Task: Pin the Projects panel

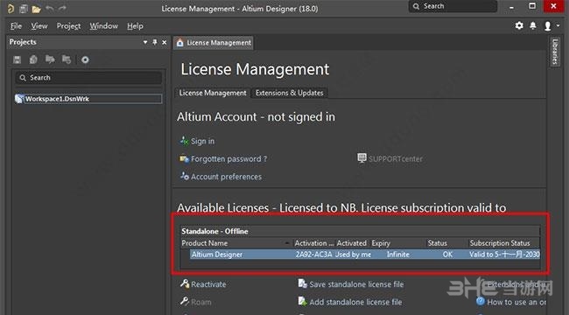Action: tap(155, 42)
